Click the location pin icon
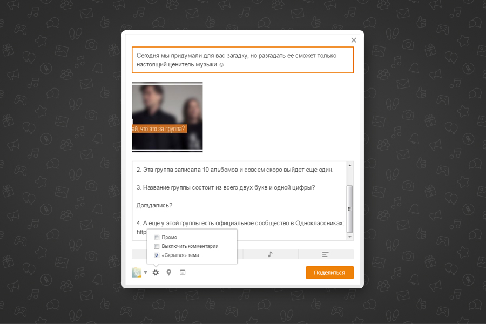Image resolution: width=486 pixels, height=324 pixels. coord(169,273)
